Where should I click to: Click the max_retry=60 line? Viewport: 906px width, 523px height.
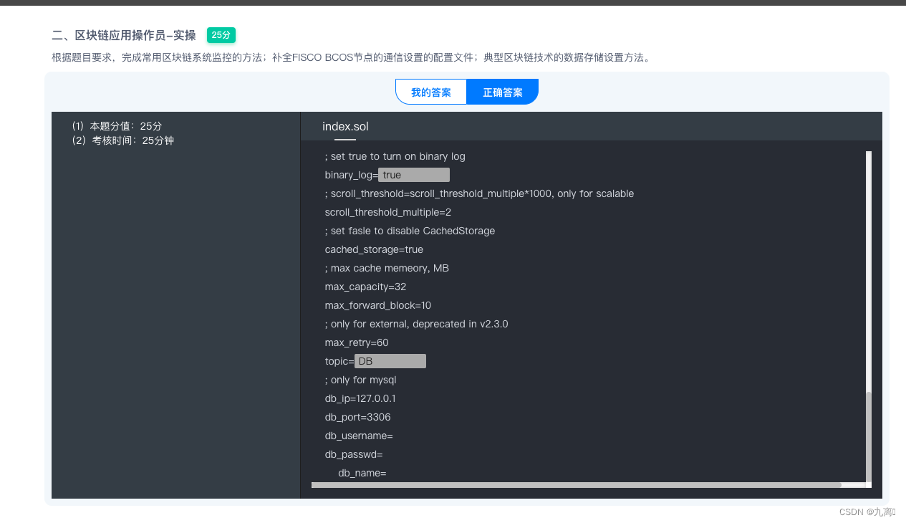[356, 342]
